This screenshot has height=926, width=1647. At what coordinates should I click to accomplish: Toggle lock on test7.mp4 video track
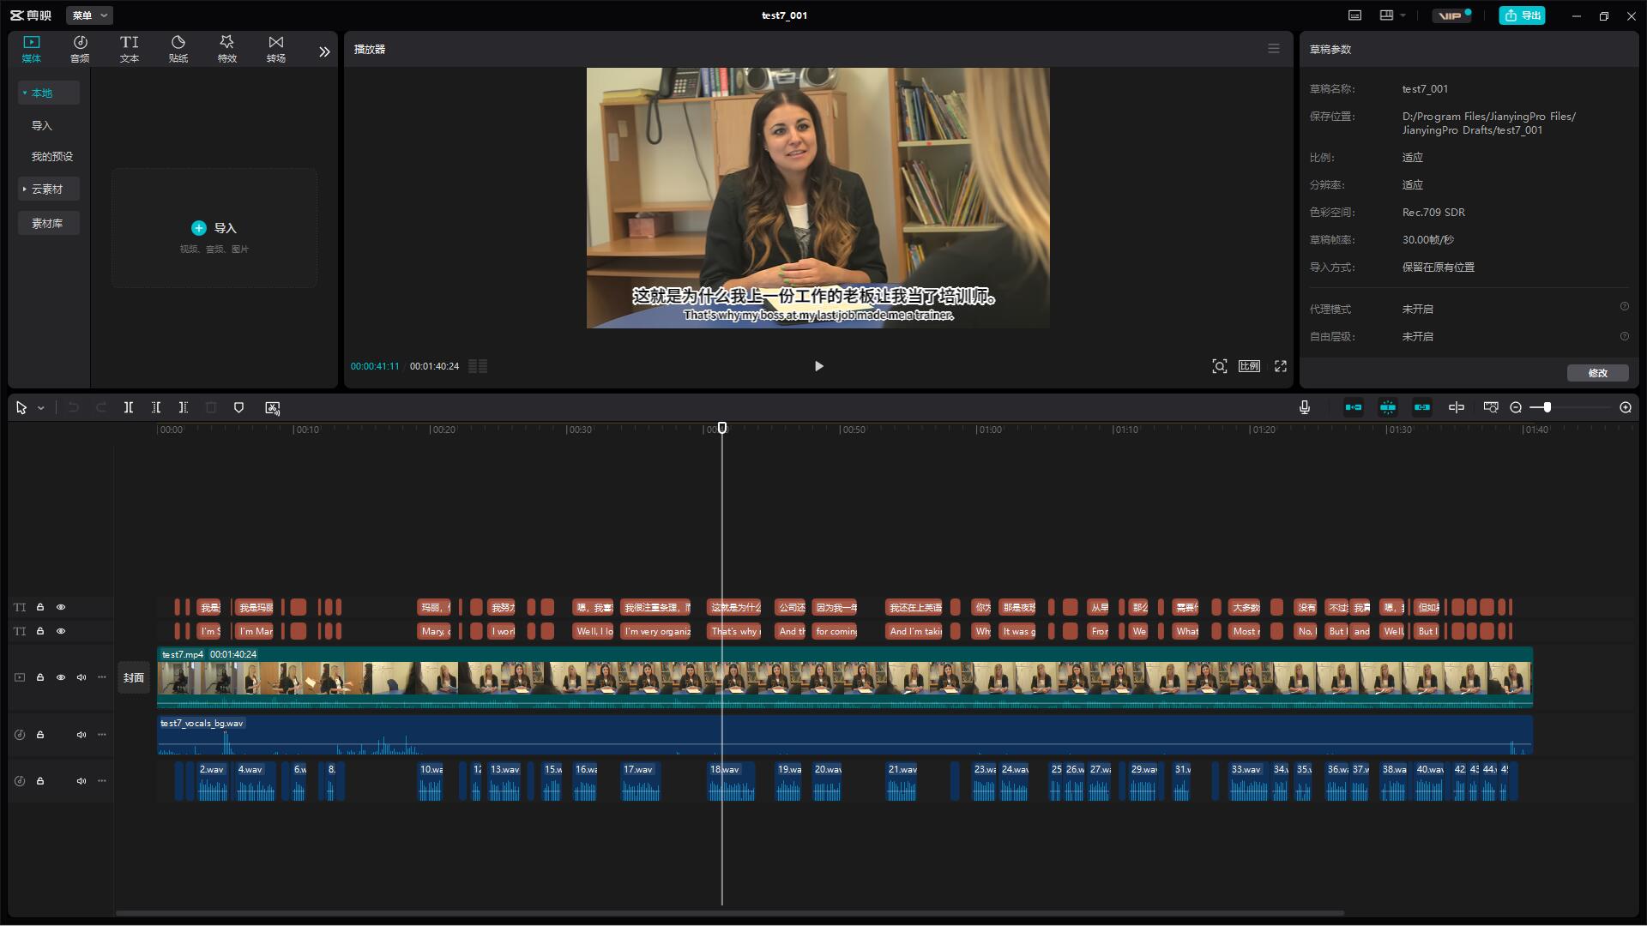pyautogui.click(x=40, y=677)
